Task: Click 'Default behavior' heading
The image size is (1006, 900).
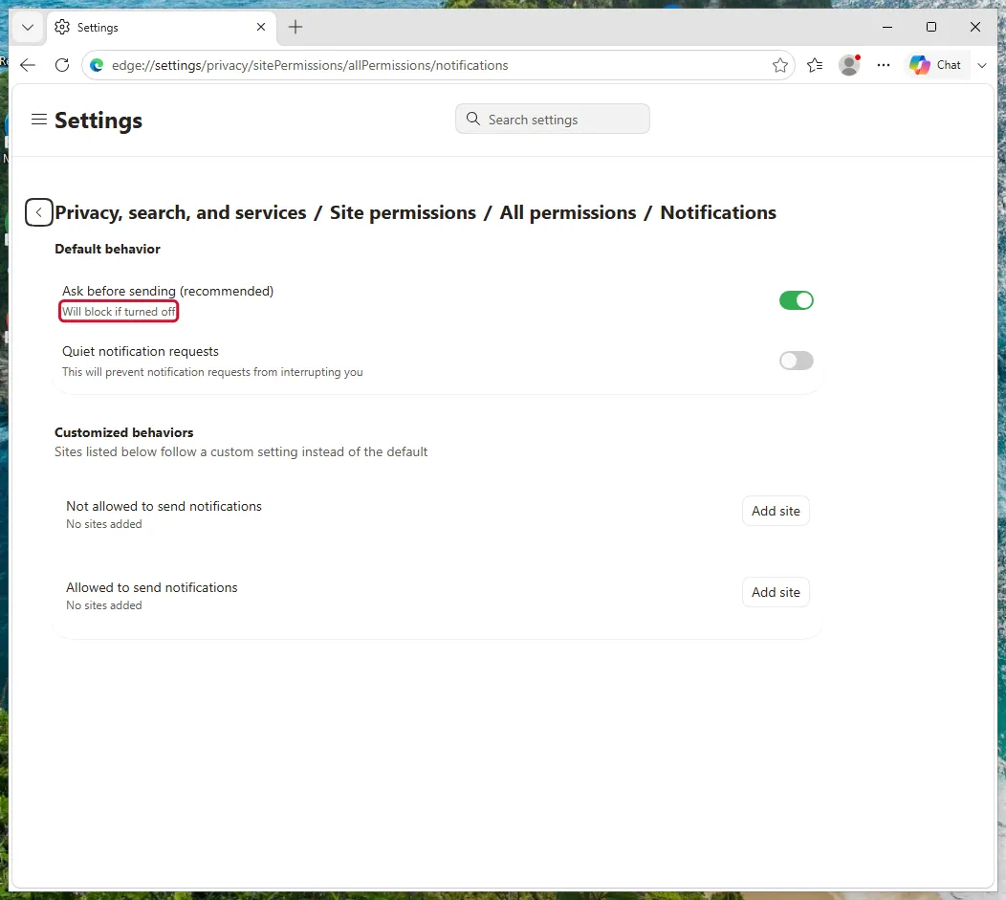Action: [x=107, y=249]
